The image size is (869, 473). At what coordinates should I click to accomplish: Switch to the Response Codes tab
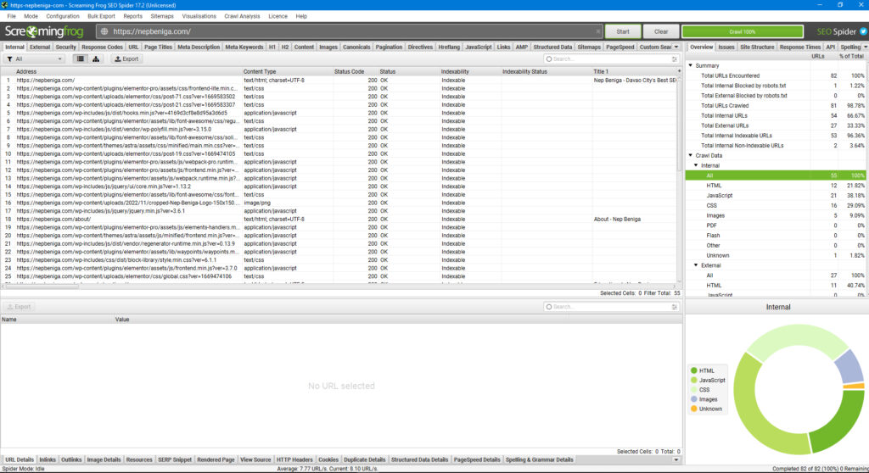102,47
